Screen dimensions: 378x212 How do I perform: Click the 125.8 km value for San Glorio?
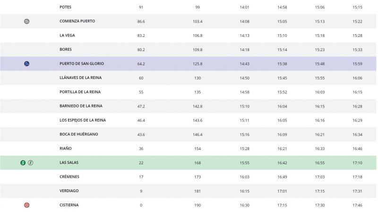click(x=198, y=64)
